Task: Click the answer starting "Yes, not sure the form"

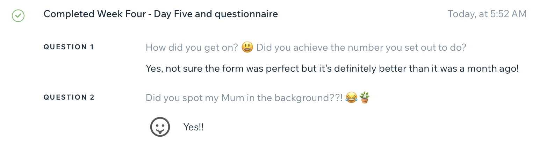Action: click(x=332, y=69)
